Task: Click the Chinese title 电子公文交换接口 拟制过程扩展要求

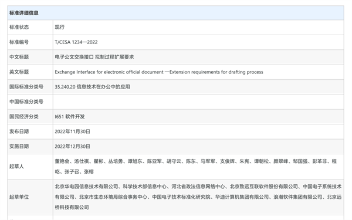Action: [x=94, y=57]
